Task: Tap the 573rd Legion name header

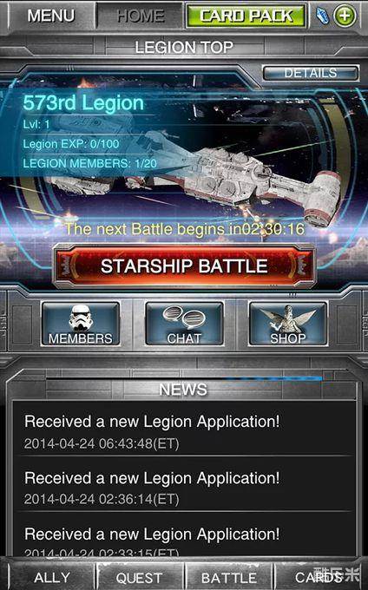Action: 83,102
